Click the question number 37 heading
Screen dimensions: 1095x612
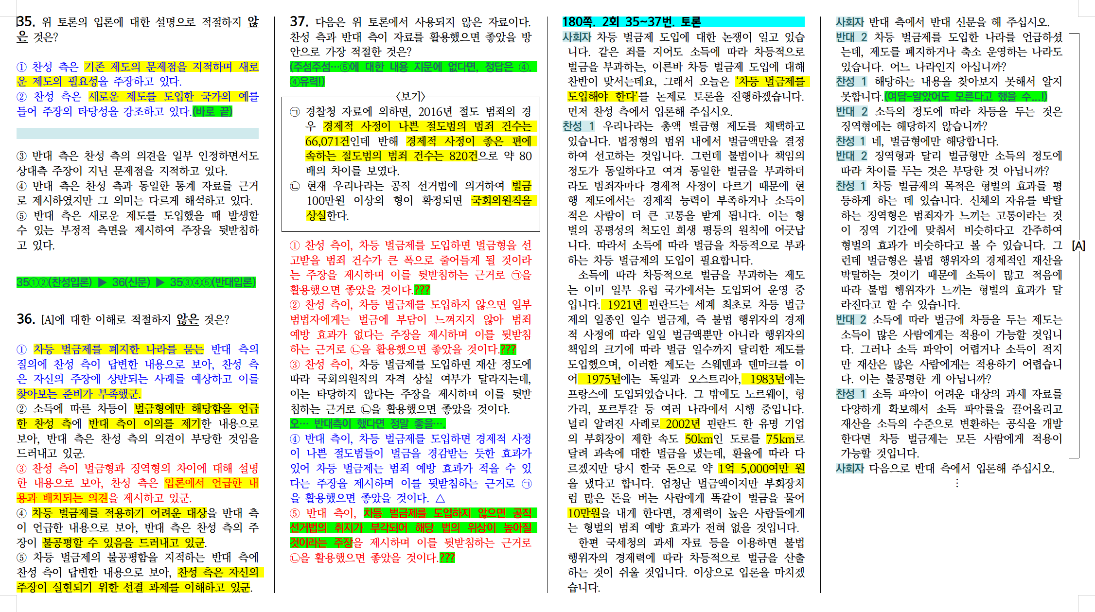click(299, 22)
